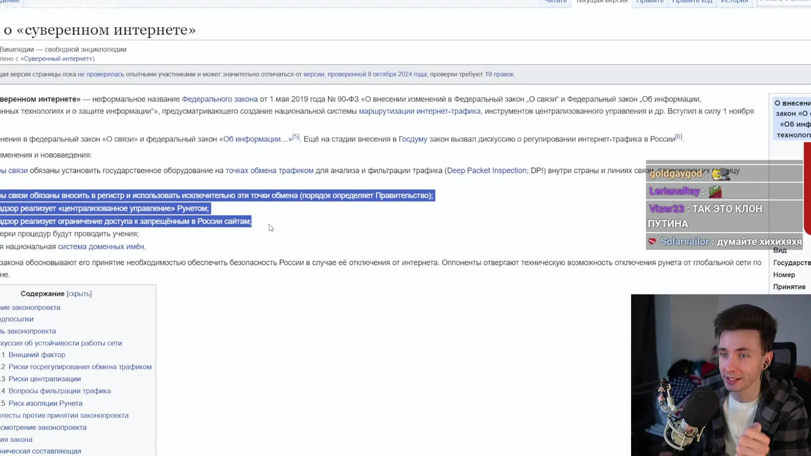
Task: Open contents entry 'против принятия законопроекта'
Action: 64,415
